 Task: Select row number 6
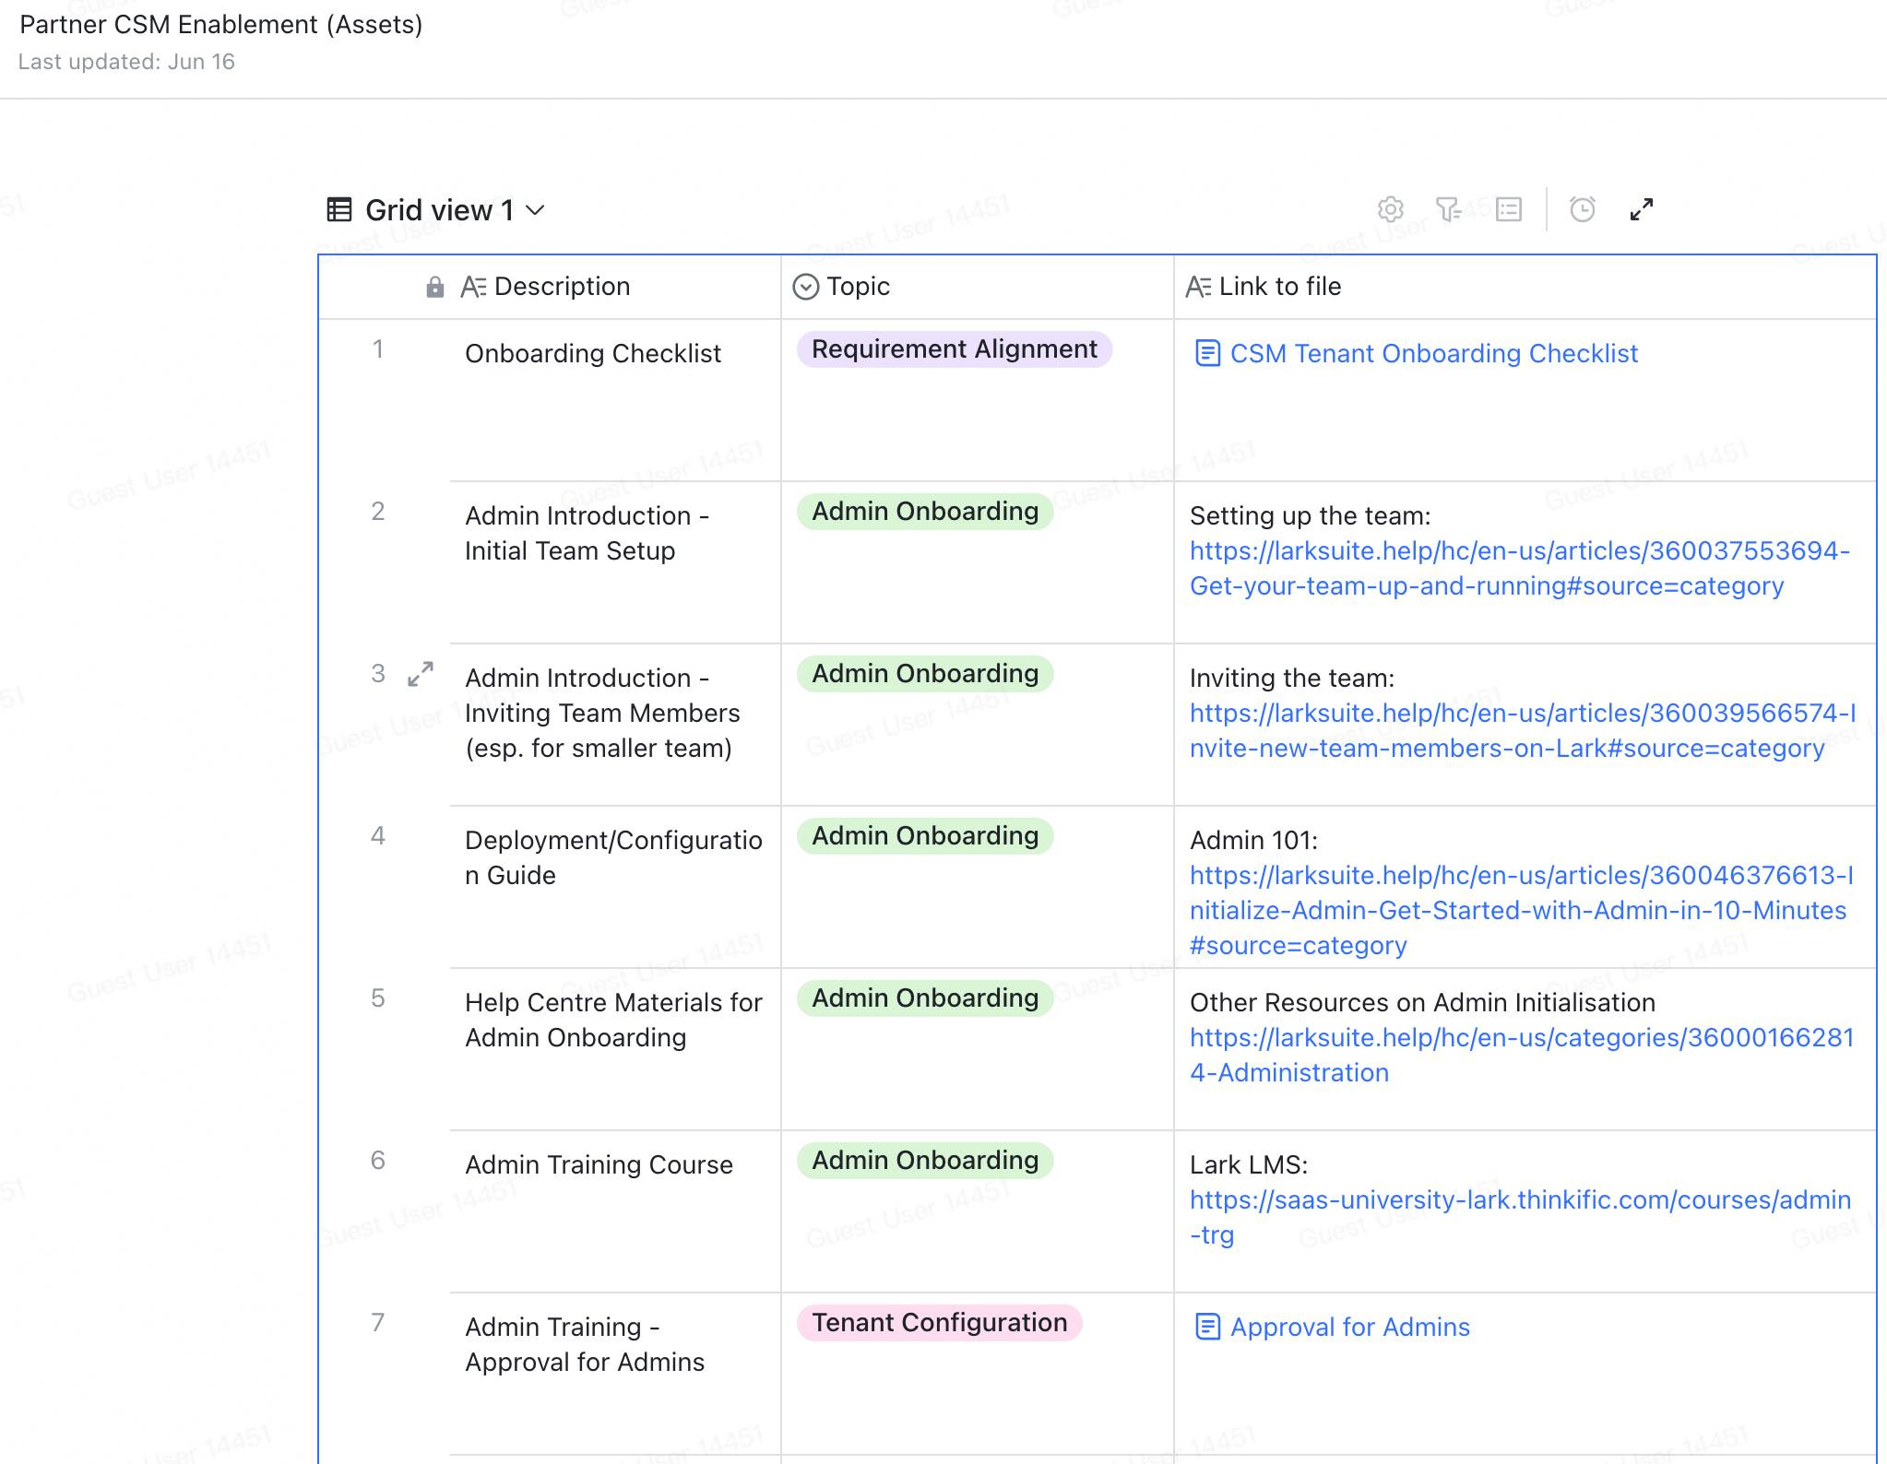pyautogui.click(x=378, y=1161)
